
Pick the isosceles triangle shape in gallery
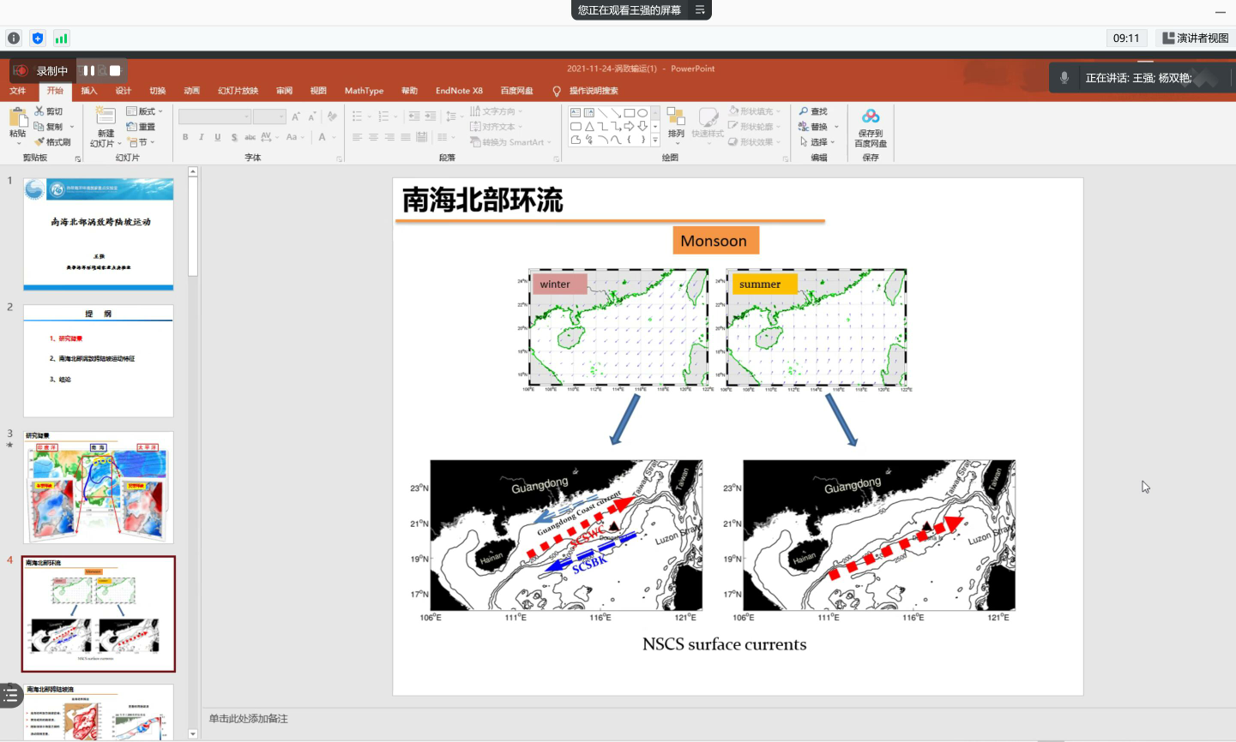pyautogui.click(x=589, y=126)
